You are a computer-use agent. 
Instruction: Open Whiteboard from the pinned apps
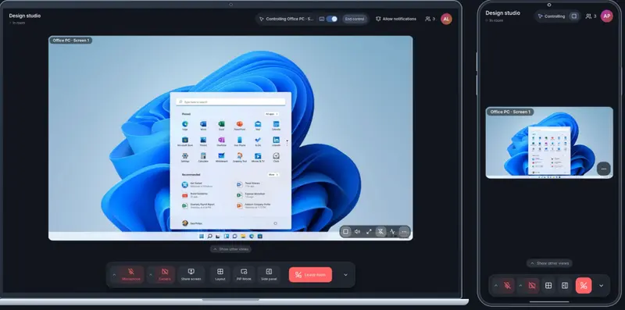point(221,158)
